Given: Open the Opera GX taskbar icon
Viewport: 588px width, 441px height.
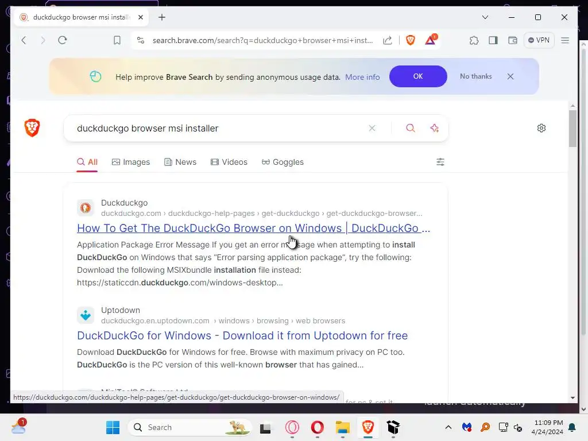Looking at the screenshot, I should 292,427.
